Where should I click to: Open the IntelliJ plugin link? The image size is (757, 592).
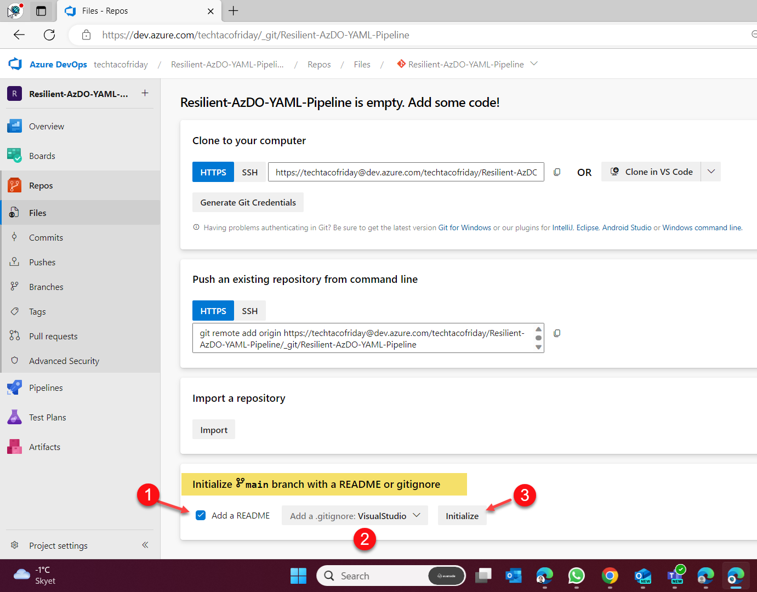tap(562, 227)
